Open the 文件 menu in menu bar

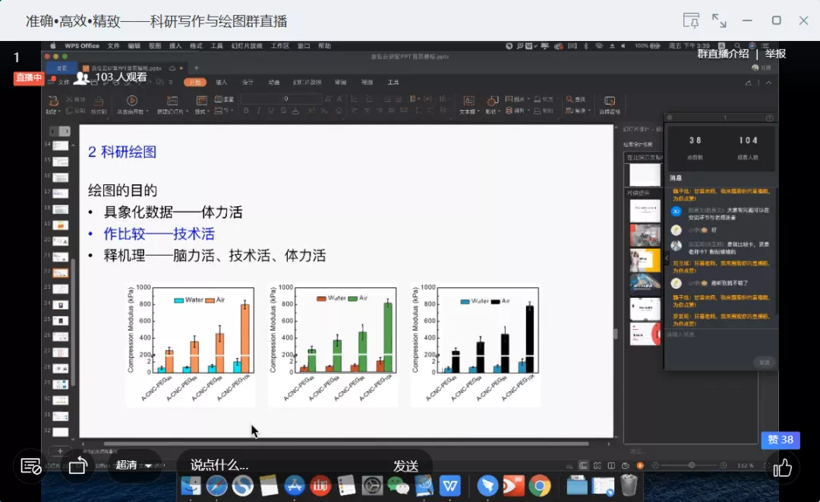[x=113, y=45]
